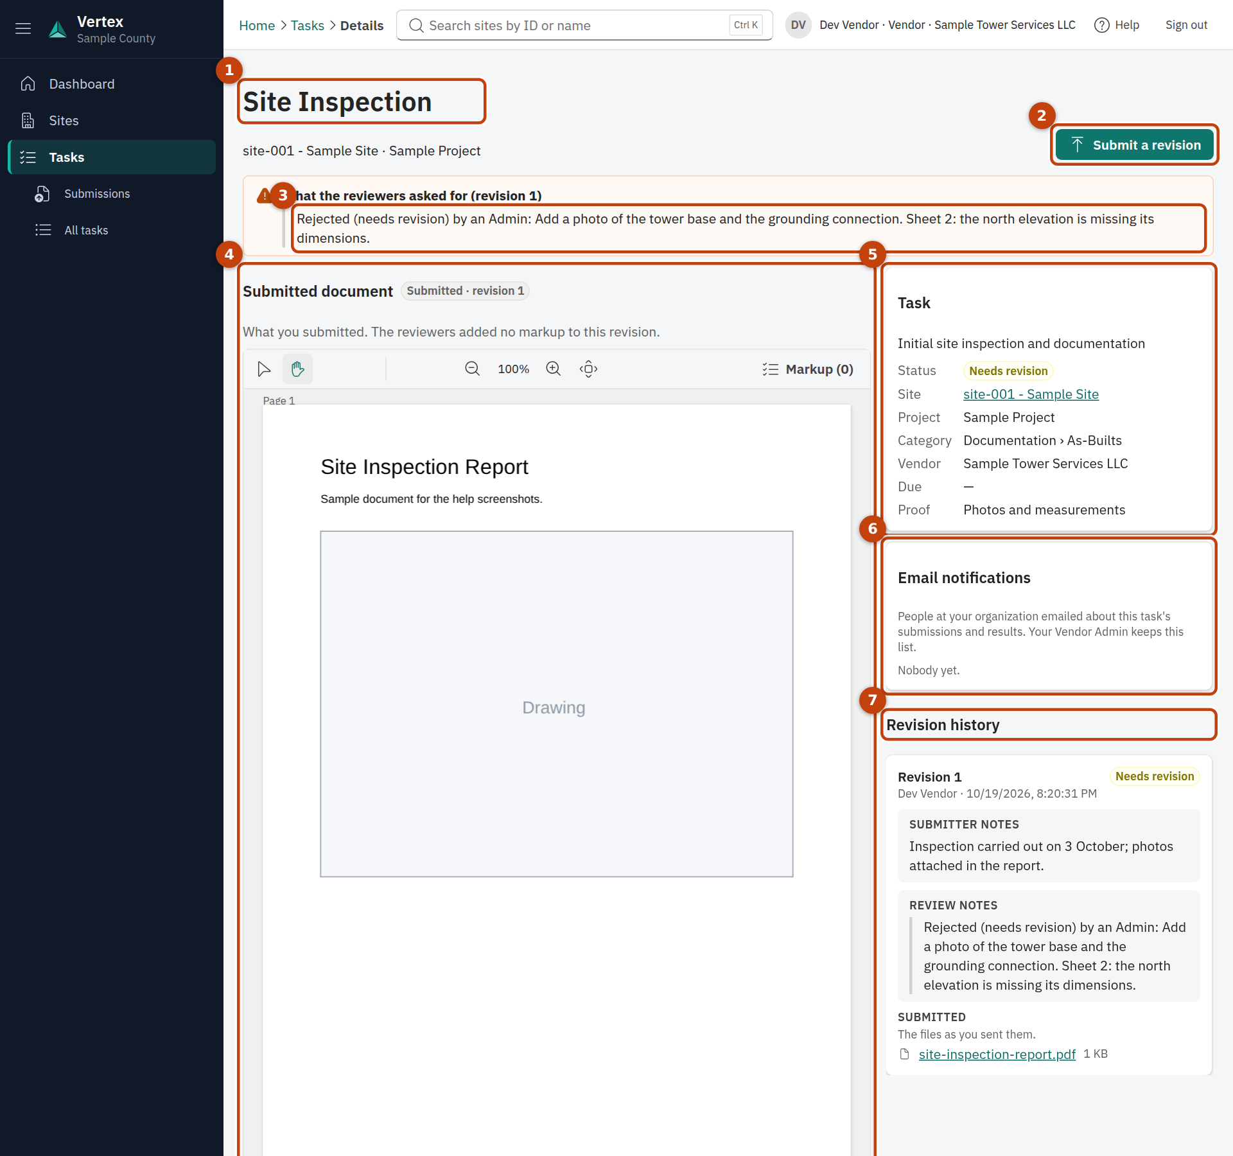Open Help

[x=1117, y=26]
